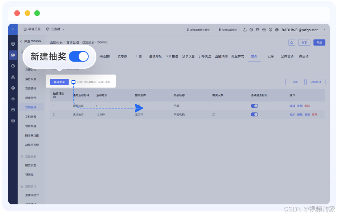This screenshot has width=337, height=215.
Task: Open the stacked layers sidebar icon
Action: (x=13, y=99)
